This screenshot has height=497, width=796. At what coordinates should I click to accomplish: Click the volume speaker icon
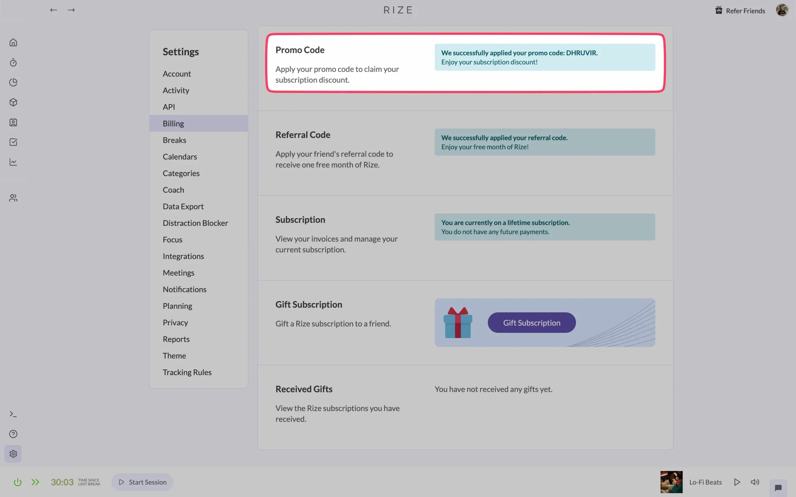(x=755, y=482)
